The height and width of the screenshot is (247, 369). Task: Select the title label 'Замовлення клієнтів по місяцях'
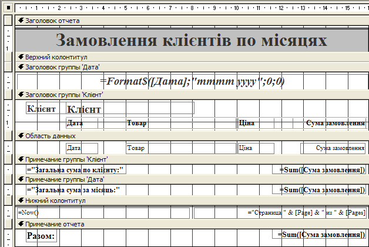(192, 40)
